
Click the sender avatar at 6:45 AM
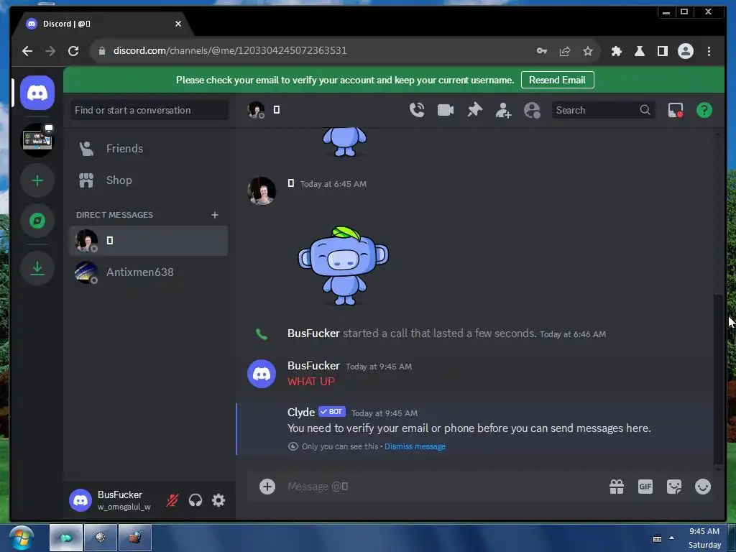tap(262, 191)
